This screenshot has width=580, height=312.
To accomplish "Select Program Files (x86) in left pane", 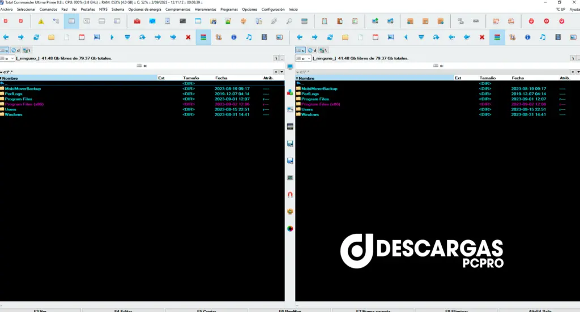I will pos(24,104).
